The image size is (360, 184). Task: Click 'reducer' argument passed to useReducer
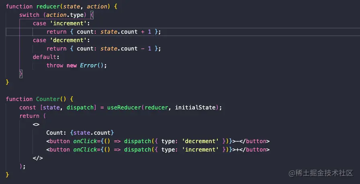[156, 107]
